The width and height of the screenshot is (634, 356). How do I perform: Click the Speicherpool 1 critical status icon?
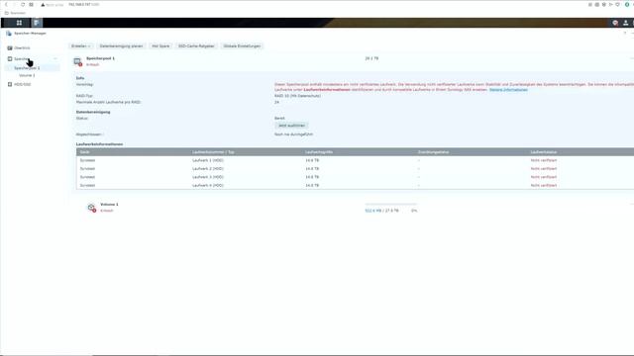coord(77,61)
